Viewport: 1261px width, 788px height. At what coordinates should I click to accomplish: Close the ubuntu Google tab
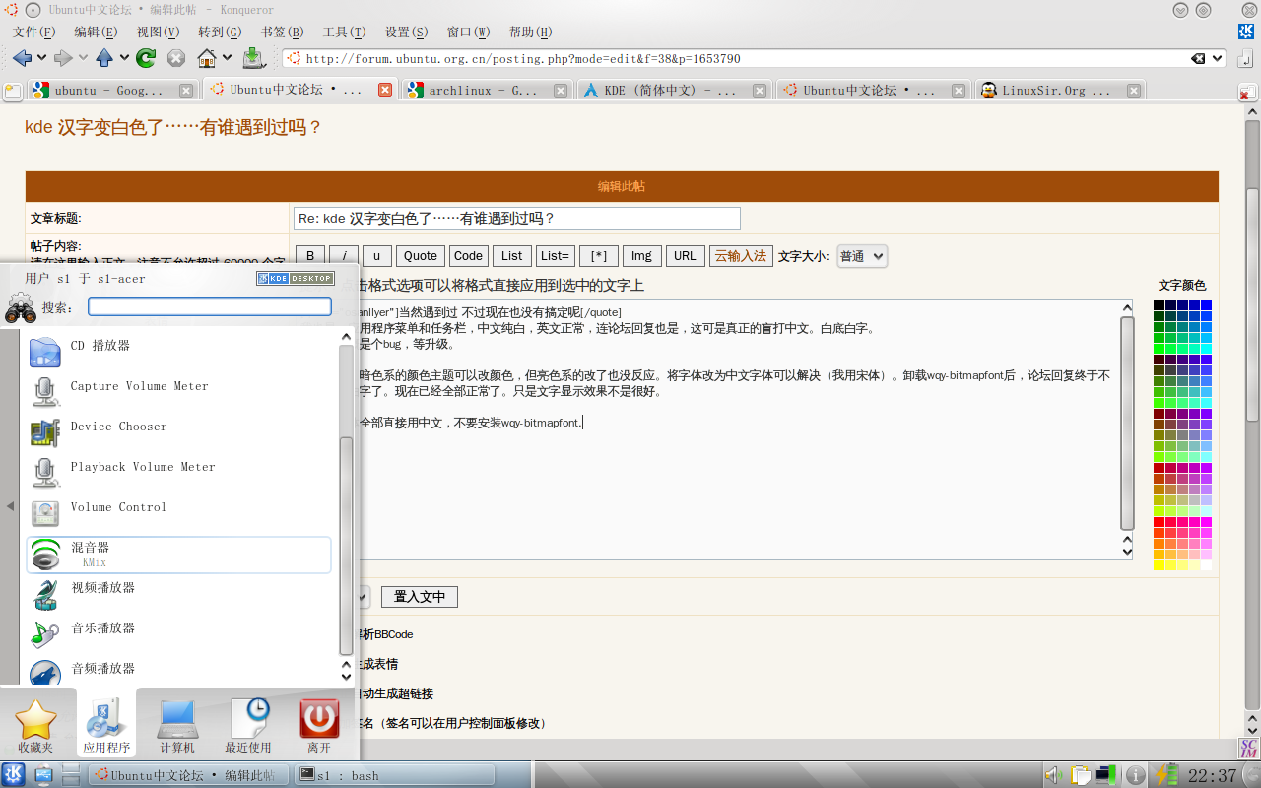186,91
